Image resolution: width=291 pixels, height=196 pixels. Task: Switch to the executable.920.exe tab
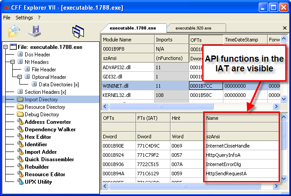pos(193,28)
